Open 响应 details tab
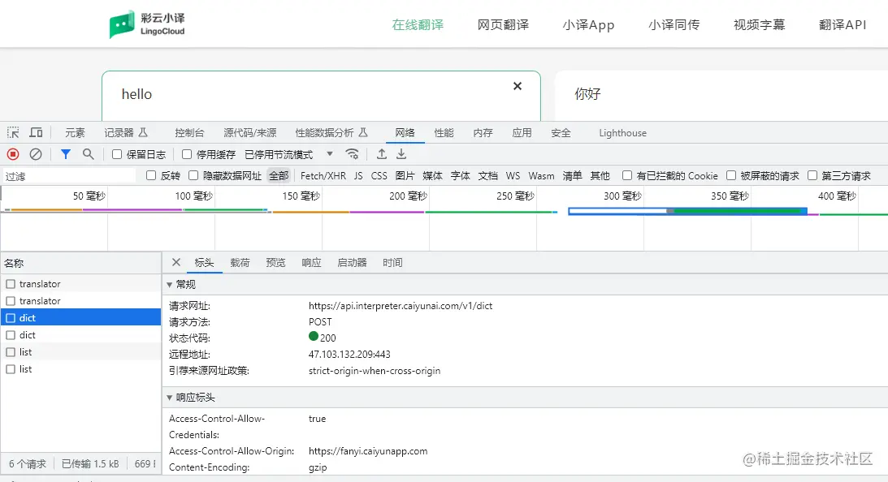 311,262
